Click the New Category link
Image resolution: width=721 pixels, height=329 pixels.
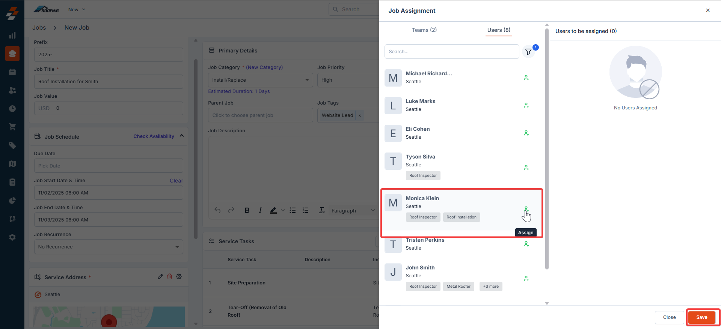point(264,67)
